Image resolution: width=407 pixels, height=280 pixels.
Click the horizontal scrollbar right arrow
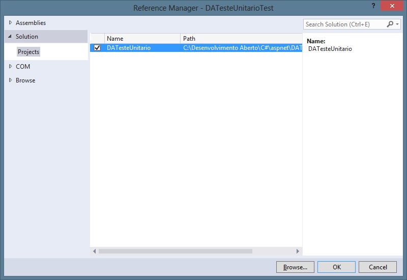pos(298,251)
